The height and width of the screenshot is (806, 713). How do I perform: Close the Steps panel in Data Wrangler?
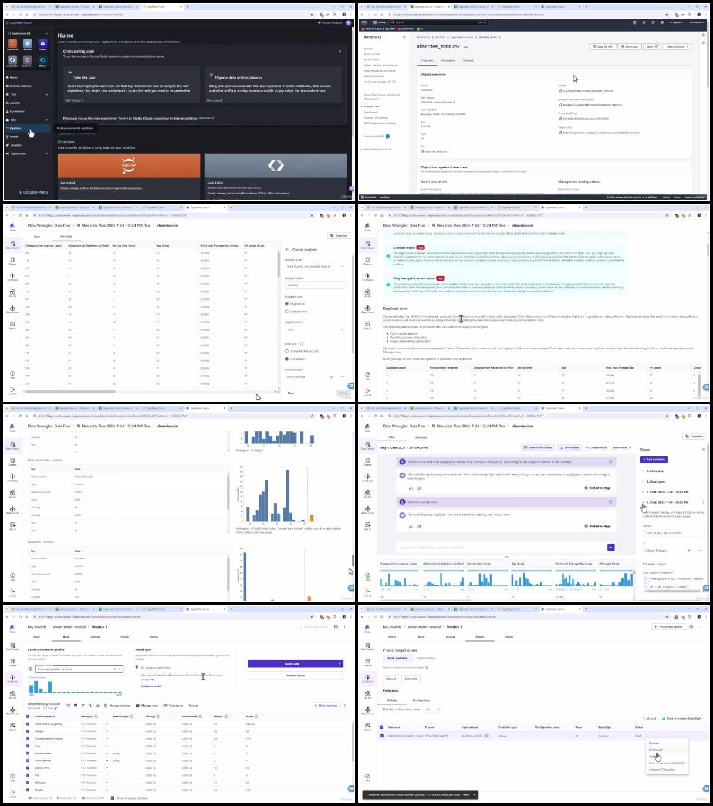point(703,450)
